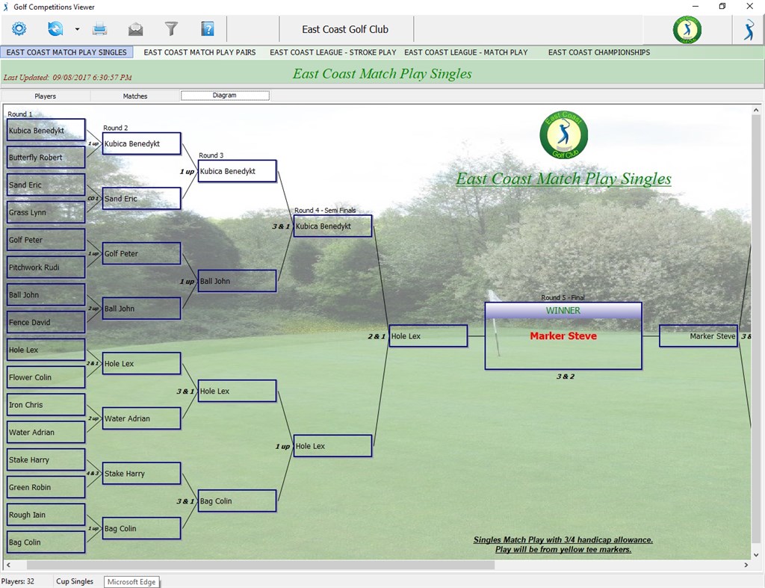Switch to the Matches tab
765x588 pixels.
[x=136, y=96]
